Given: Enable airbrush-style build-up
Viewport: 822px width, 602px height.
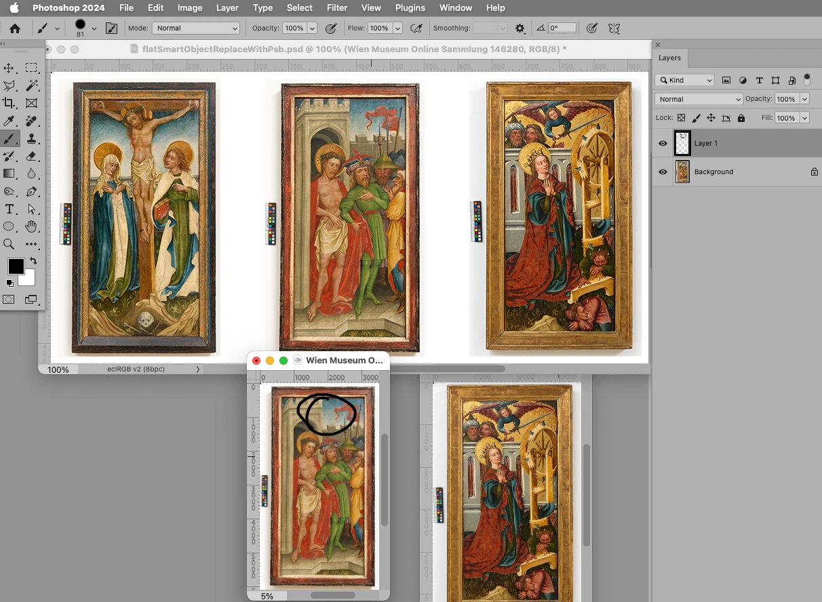Looking at the screenshot, I should click(x=416, y=28).
